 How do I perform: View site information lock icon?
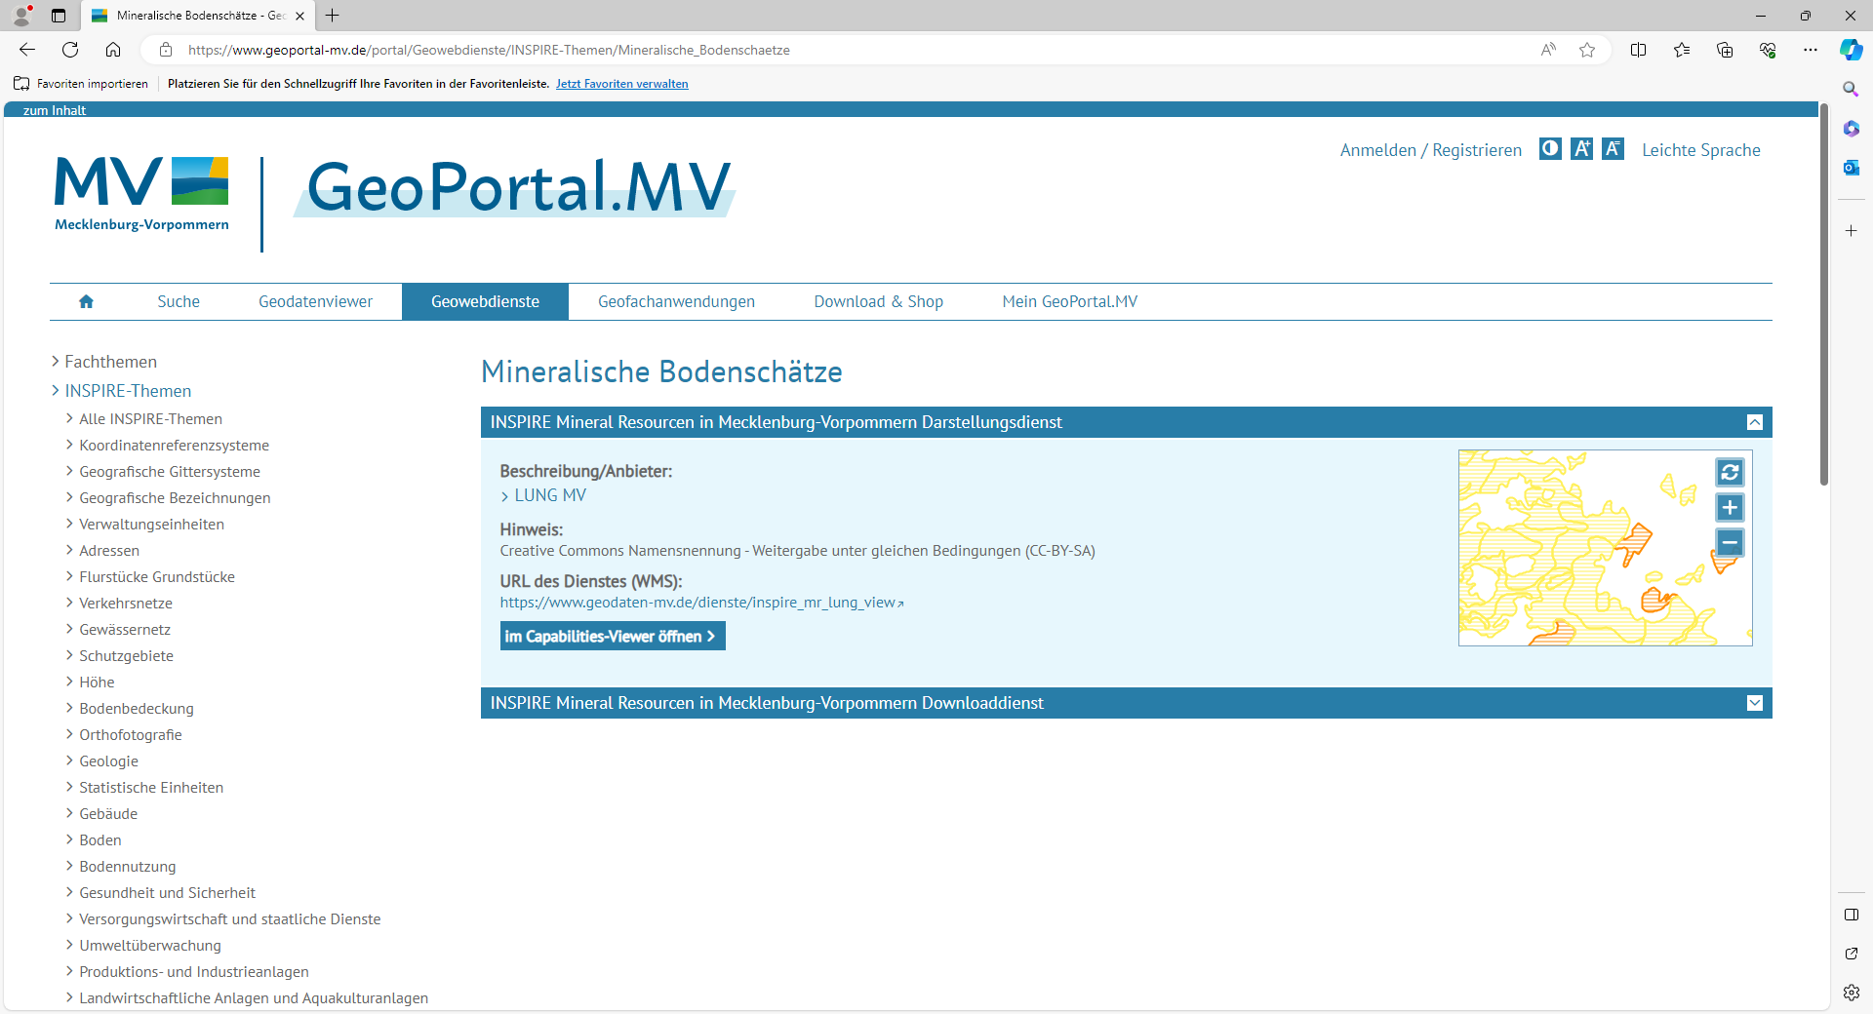166,50
